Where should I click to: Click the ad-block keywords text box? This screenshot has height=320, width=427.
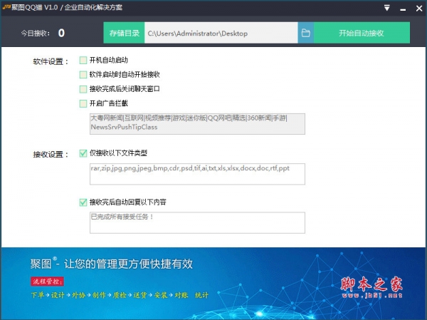pyautogui.click(x=196, y=123)
